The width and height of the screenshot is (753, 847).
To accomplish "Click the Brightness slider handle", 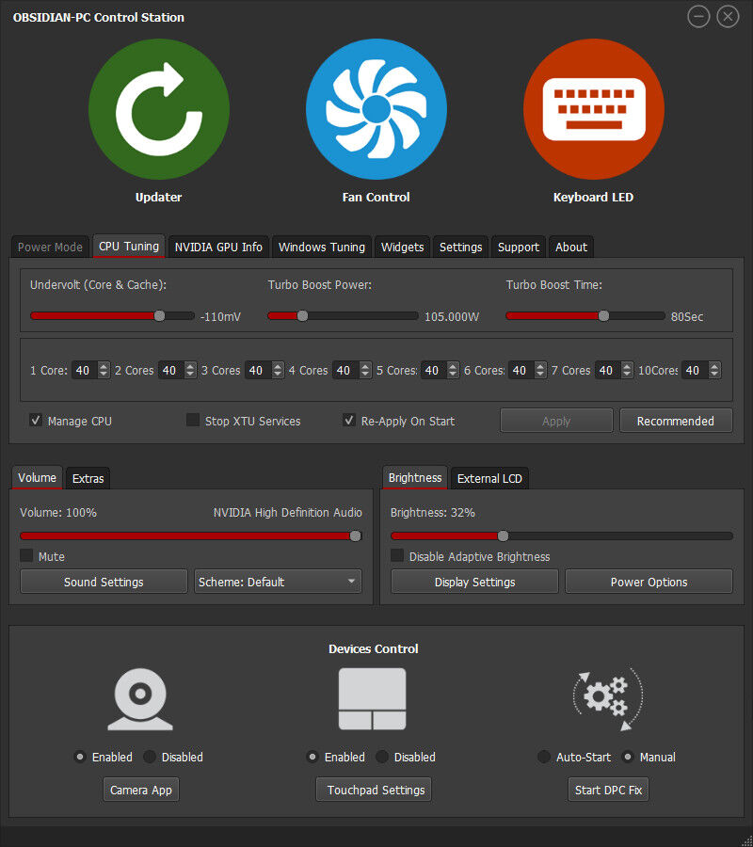I will point(503,535).
